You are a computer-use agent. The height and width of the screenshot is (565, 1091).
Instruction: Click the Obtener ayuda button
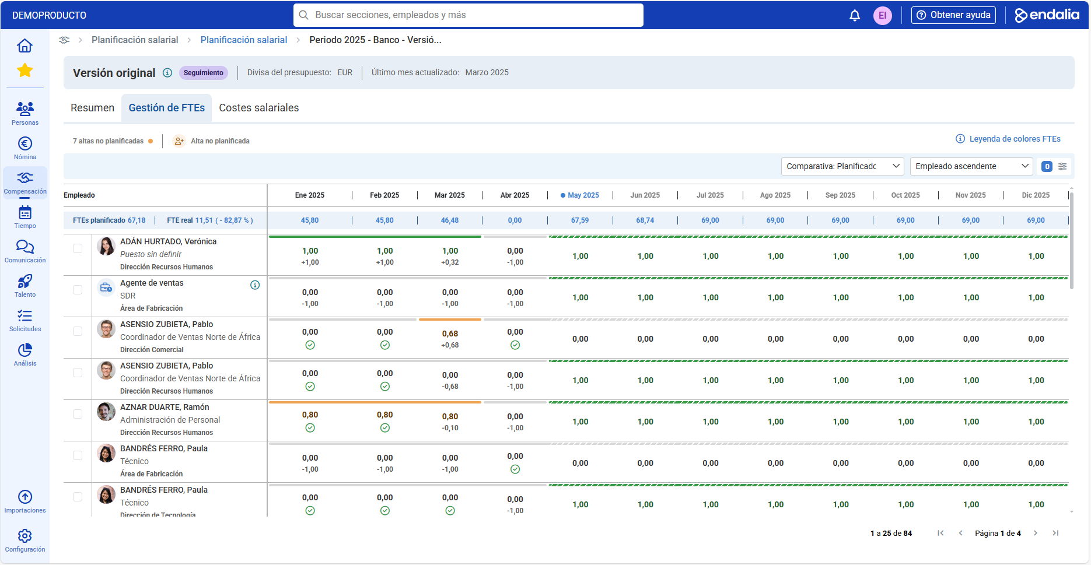click(953, 15)
